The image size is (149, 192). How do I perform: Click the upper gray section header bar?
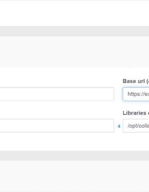click(x=74, y=31)
